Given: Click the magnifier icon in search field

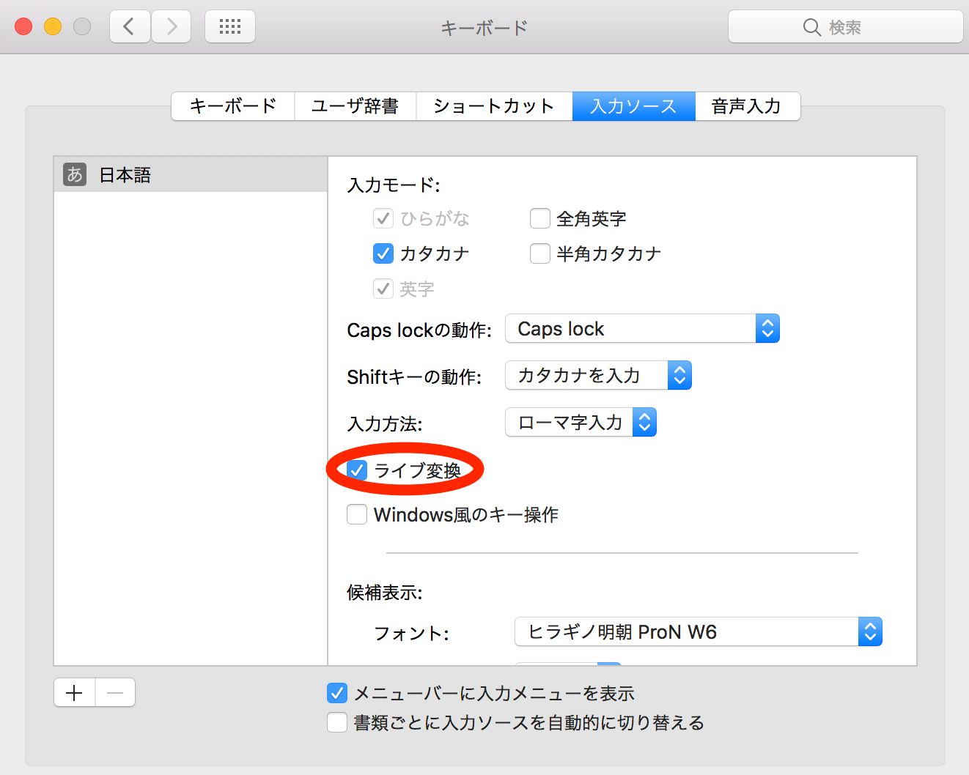Looking at the screenshot, I should (x=811, y=27).
